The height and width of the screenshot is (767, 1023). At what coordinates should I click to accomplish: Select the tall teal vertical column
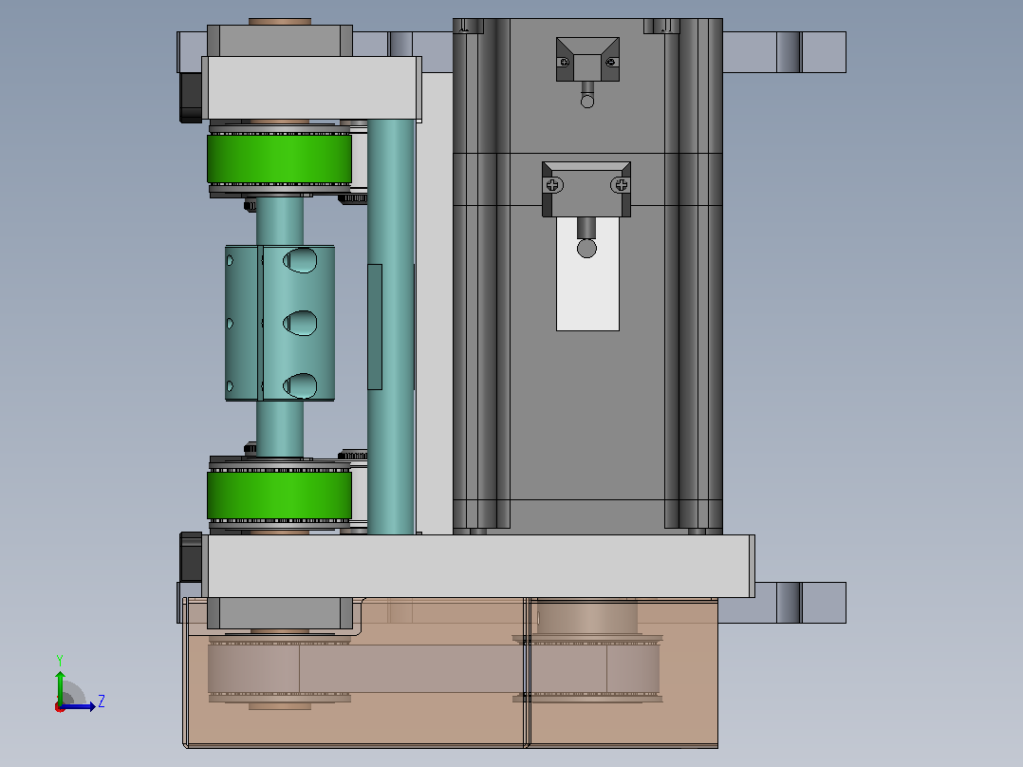tap(391, 327)
